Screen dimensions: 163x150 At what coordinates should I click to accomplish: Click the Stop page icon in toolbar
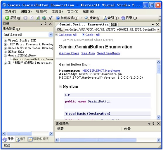pyautogui.click(x=32, y=18)
